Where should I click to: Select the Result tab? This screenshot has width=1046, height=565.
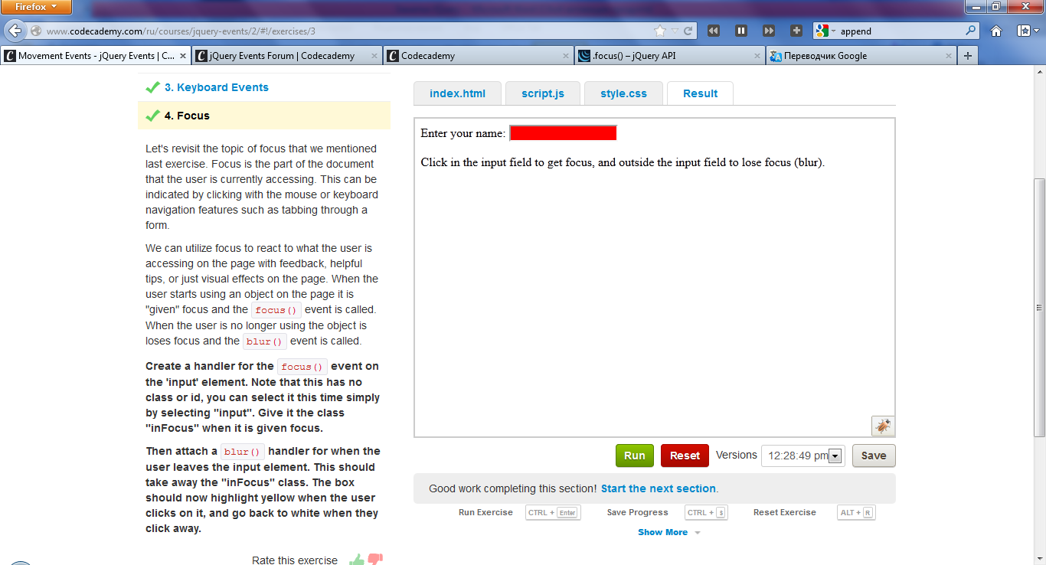click(700, 93)
